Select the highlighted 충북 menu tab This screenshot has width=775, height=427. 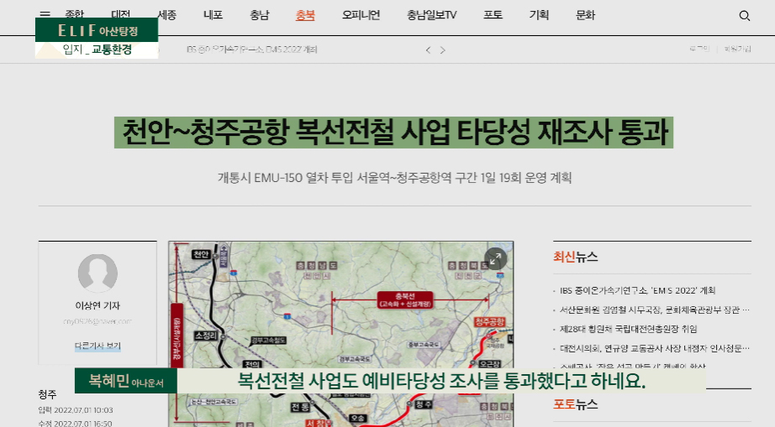click(x=305, y=15)
